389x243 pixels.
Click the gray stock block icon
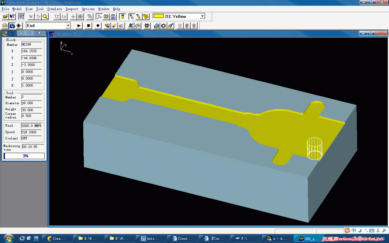point(157,26)
